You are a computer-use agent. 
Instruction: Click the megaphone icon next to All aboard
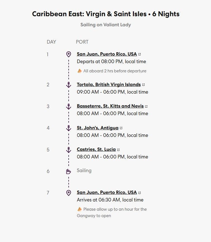click(80, 71)
